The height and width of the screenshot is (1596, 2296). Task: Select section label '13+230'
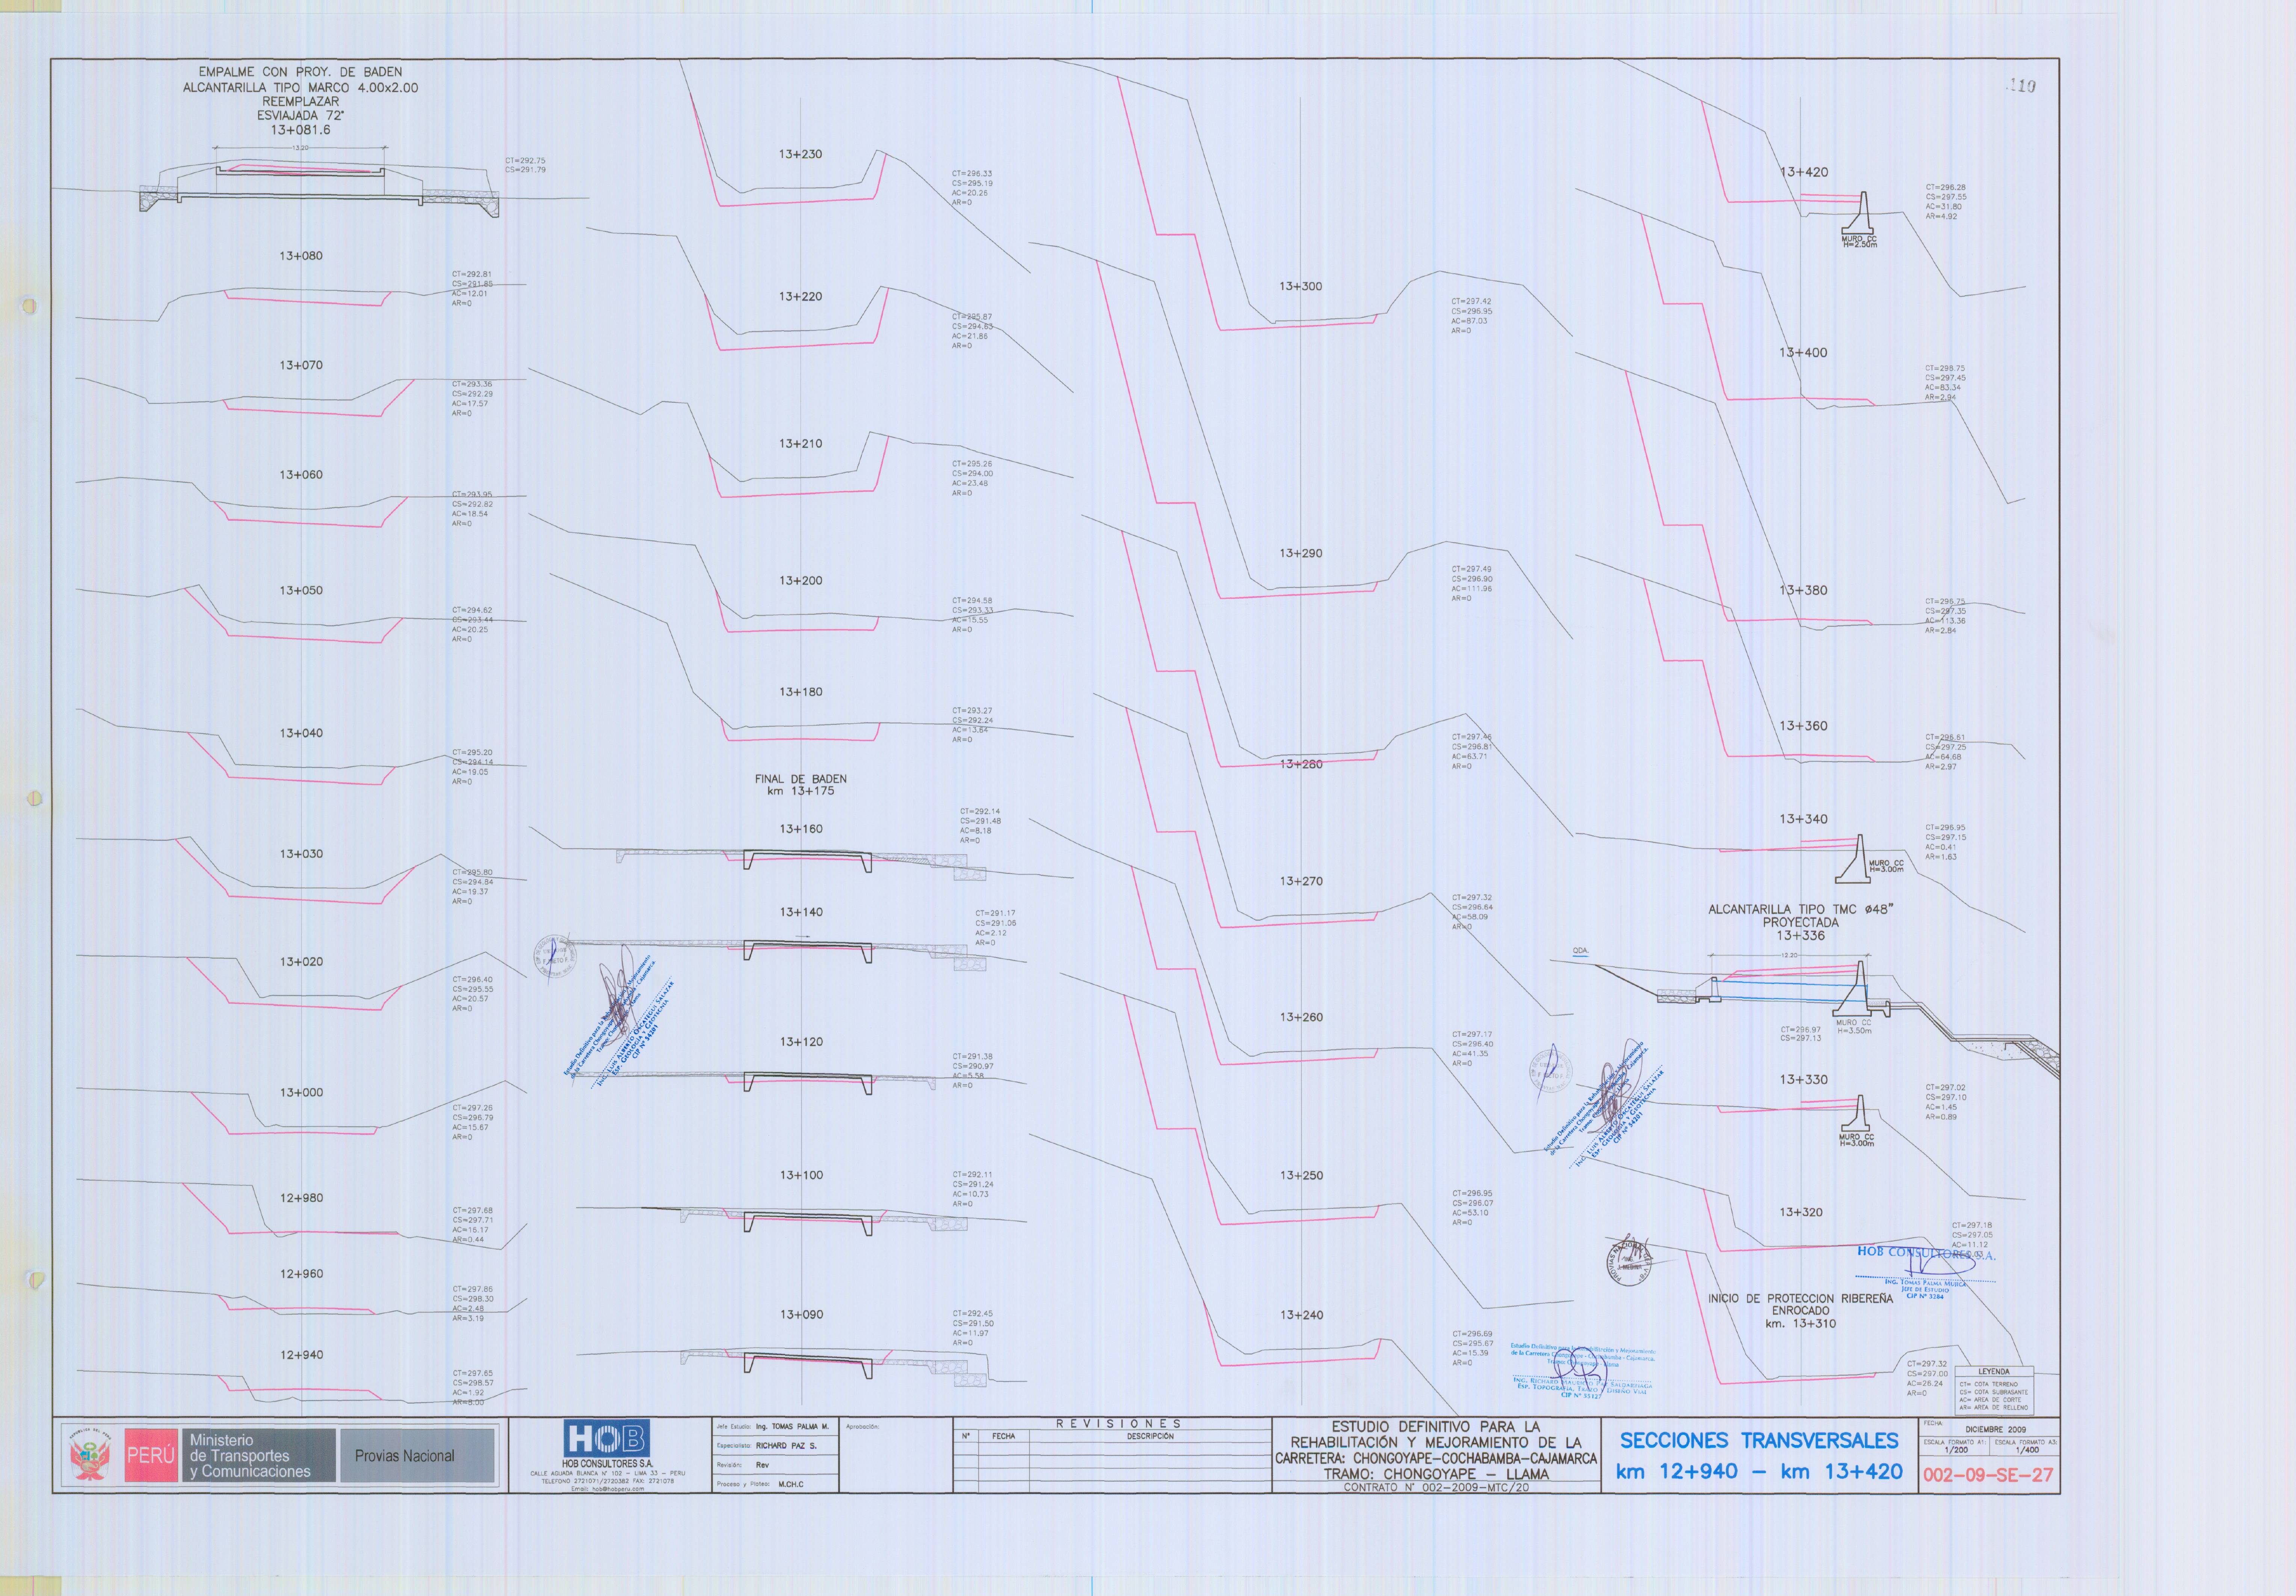pyautogui.click(x=801, y=154)
